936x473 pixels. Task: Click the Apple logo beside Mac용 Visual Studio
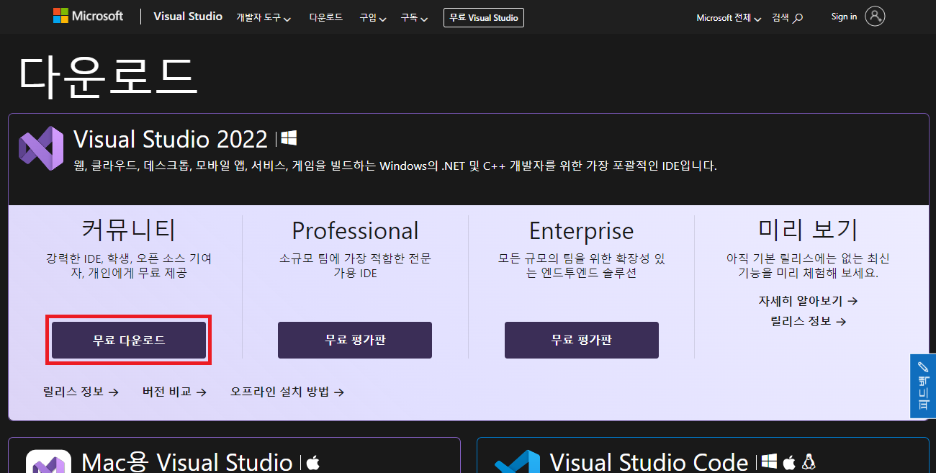point(312,462)
